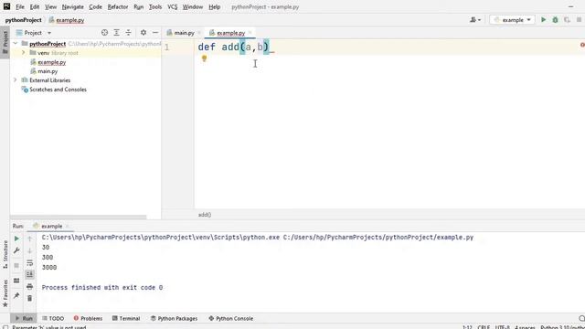Expand the venv folder
The height and width of the screenshot is (329, 585).
click(x=23, y=53)
